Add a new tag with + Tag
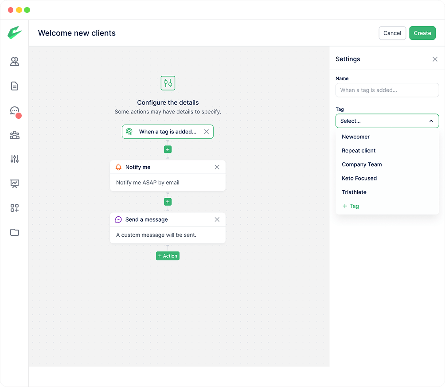 pos(351,206)
